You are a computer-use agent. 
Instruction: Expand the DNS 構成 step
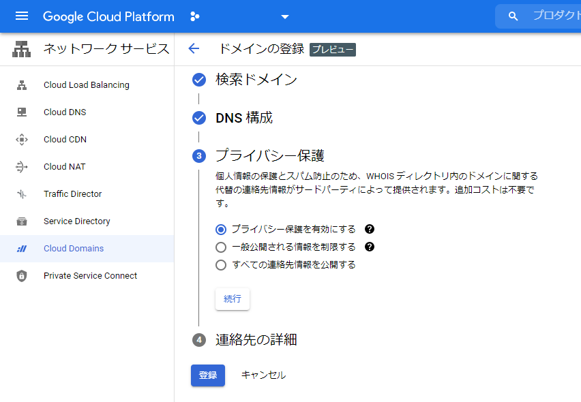pos(244,118)
